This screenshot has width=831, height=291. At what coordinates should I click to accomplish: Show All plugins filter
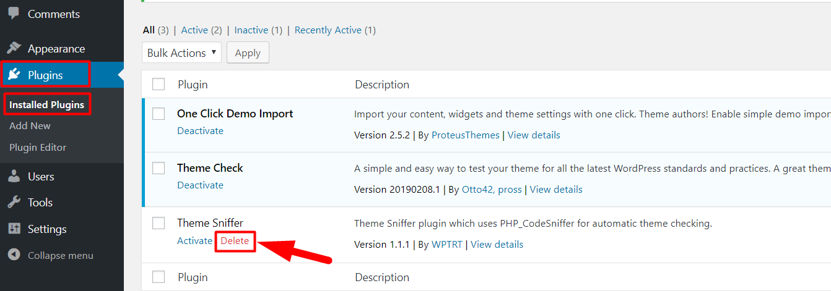[149, 30]
